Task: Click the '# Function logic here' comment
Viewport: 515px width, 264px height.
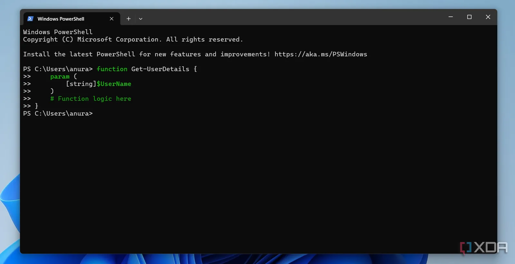Action: [x=91, y=99]
